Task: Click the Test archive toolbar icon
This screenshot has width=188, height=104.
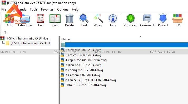Action: (x=41, y=20)
